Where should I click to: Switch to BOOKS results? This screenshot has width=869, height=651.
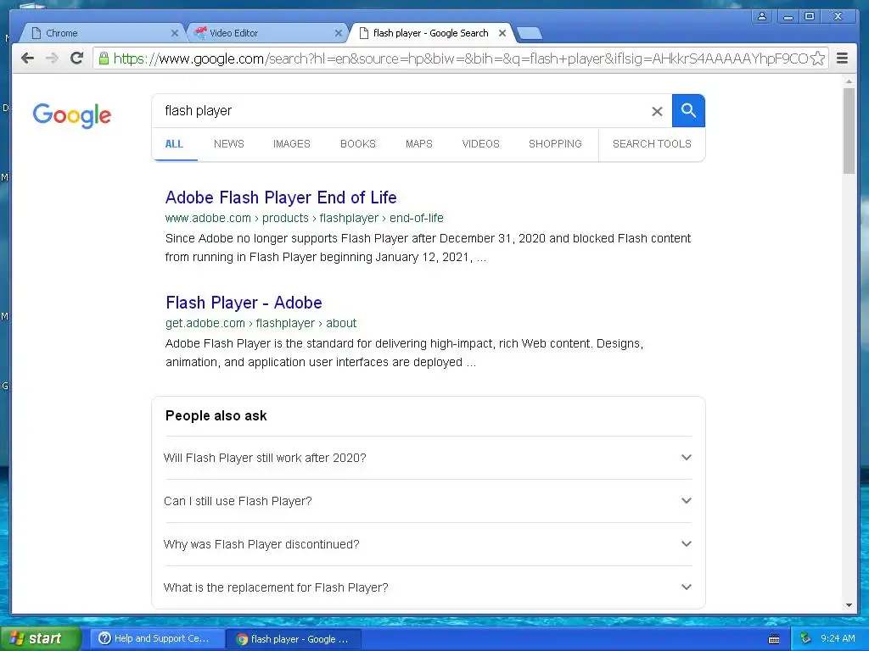point(358,144)
